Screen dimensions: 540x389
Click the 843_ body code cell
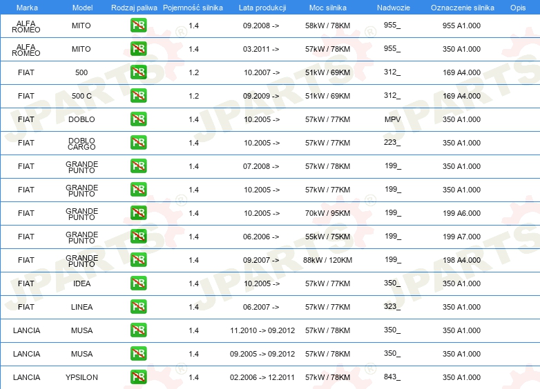392,377
